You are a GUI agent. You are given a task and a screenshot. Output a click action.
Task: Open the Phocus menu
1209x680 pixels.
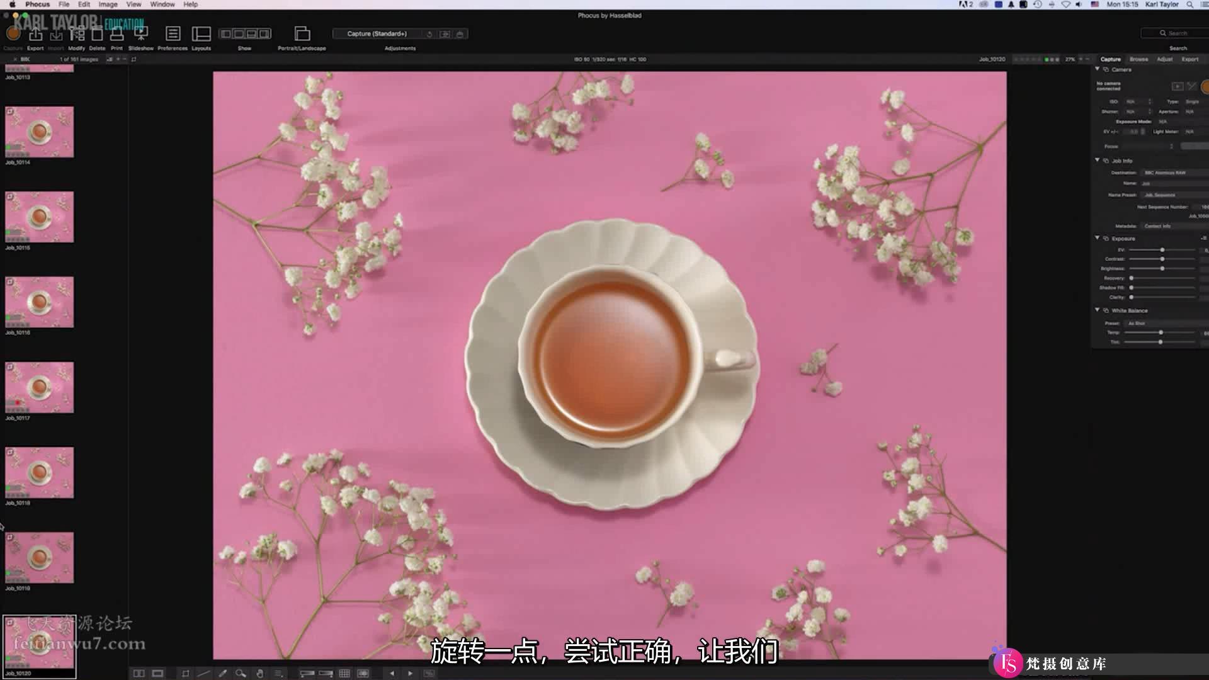(37, 4)
